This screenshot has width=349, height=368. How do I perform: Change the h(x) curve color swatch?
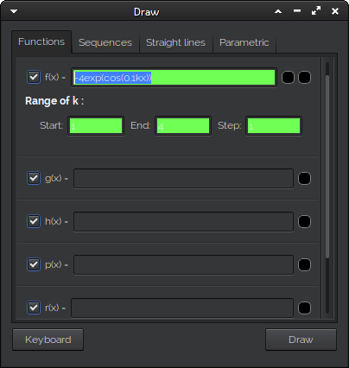tap(304, 222)
